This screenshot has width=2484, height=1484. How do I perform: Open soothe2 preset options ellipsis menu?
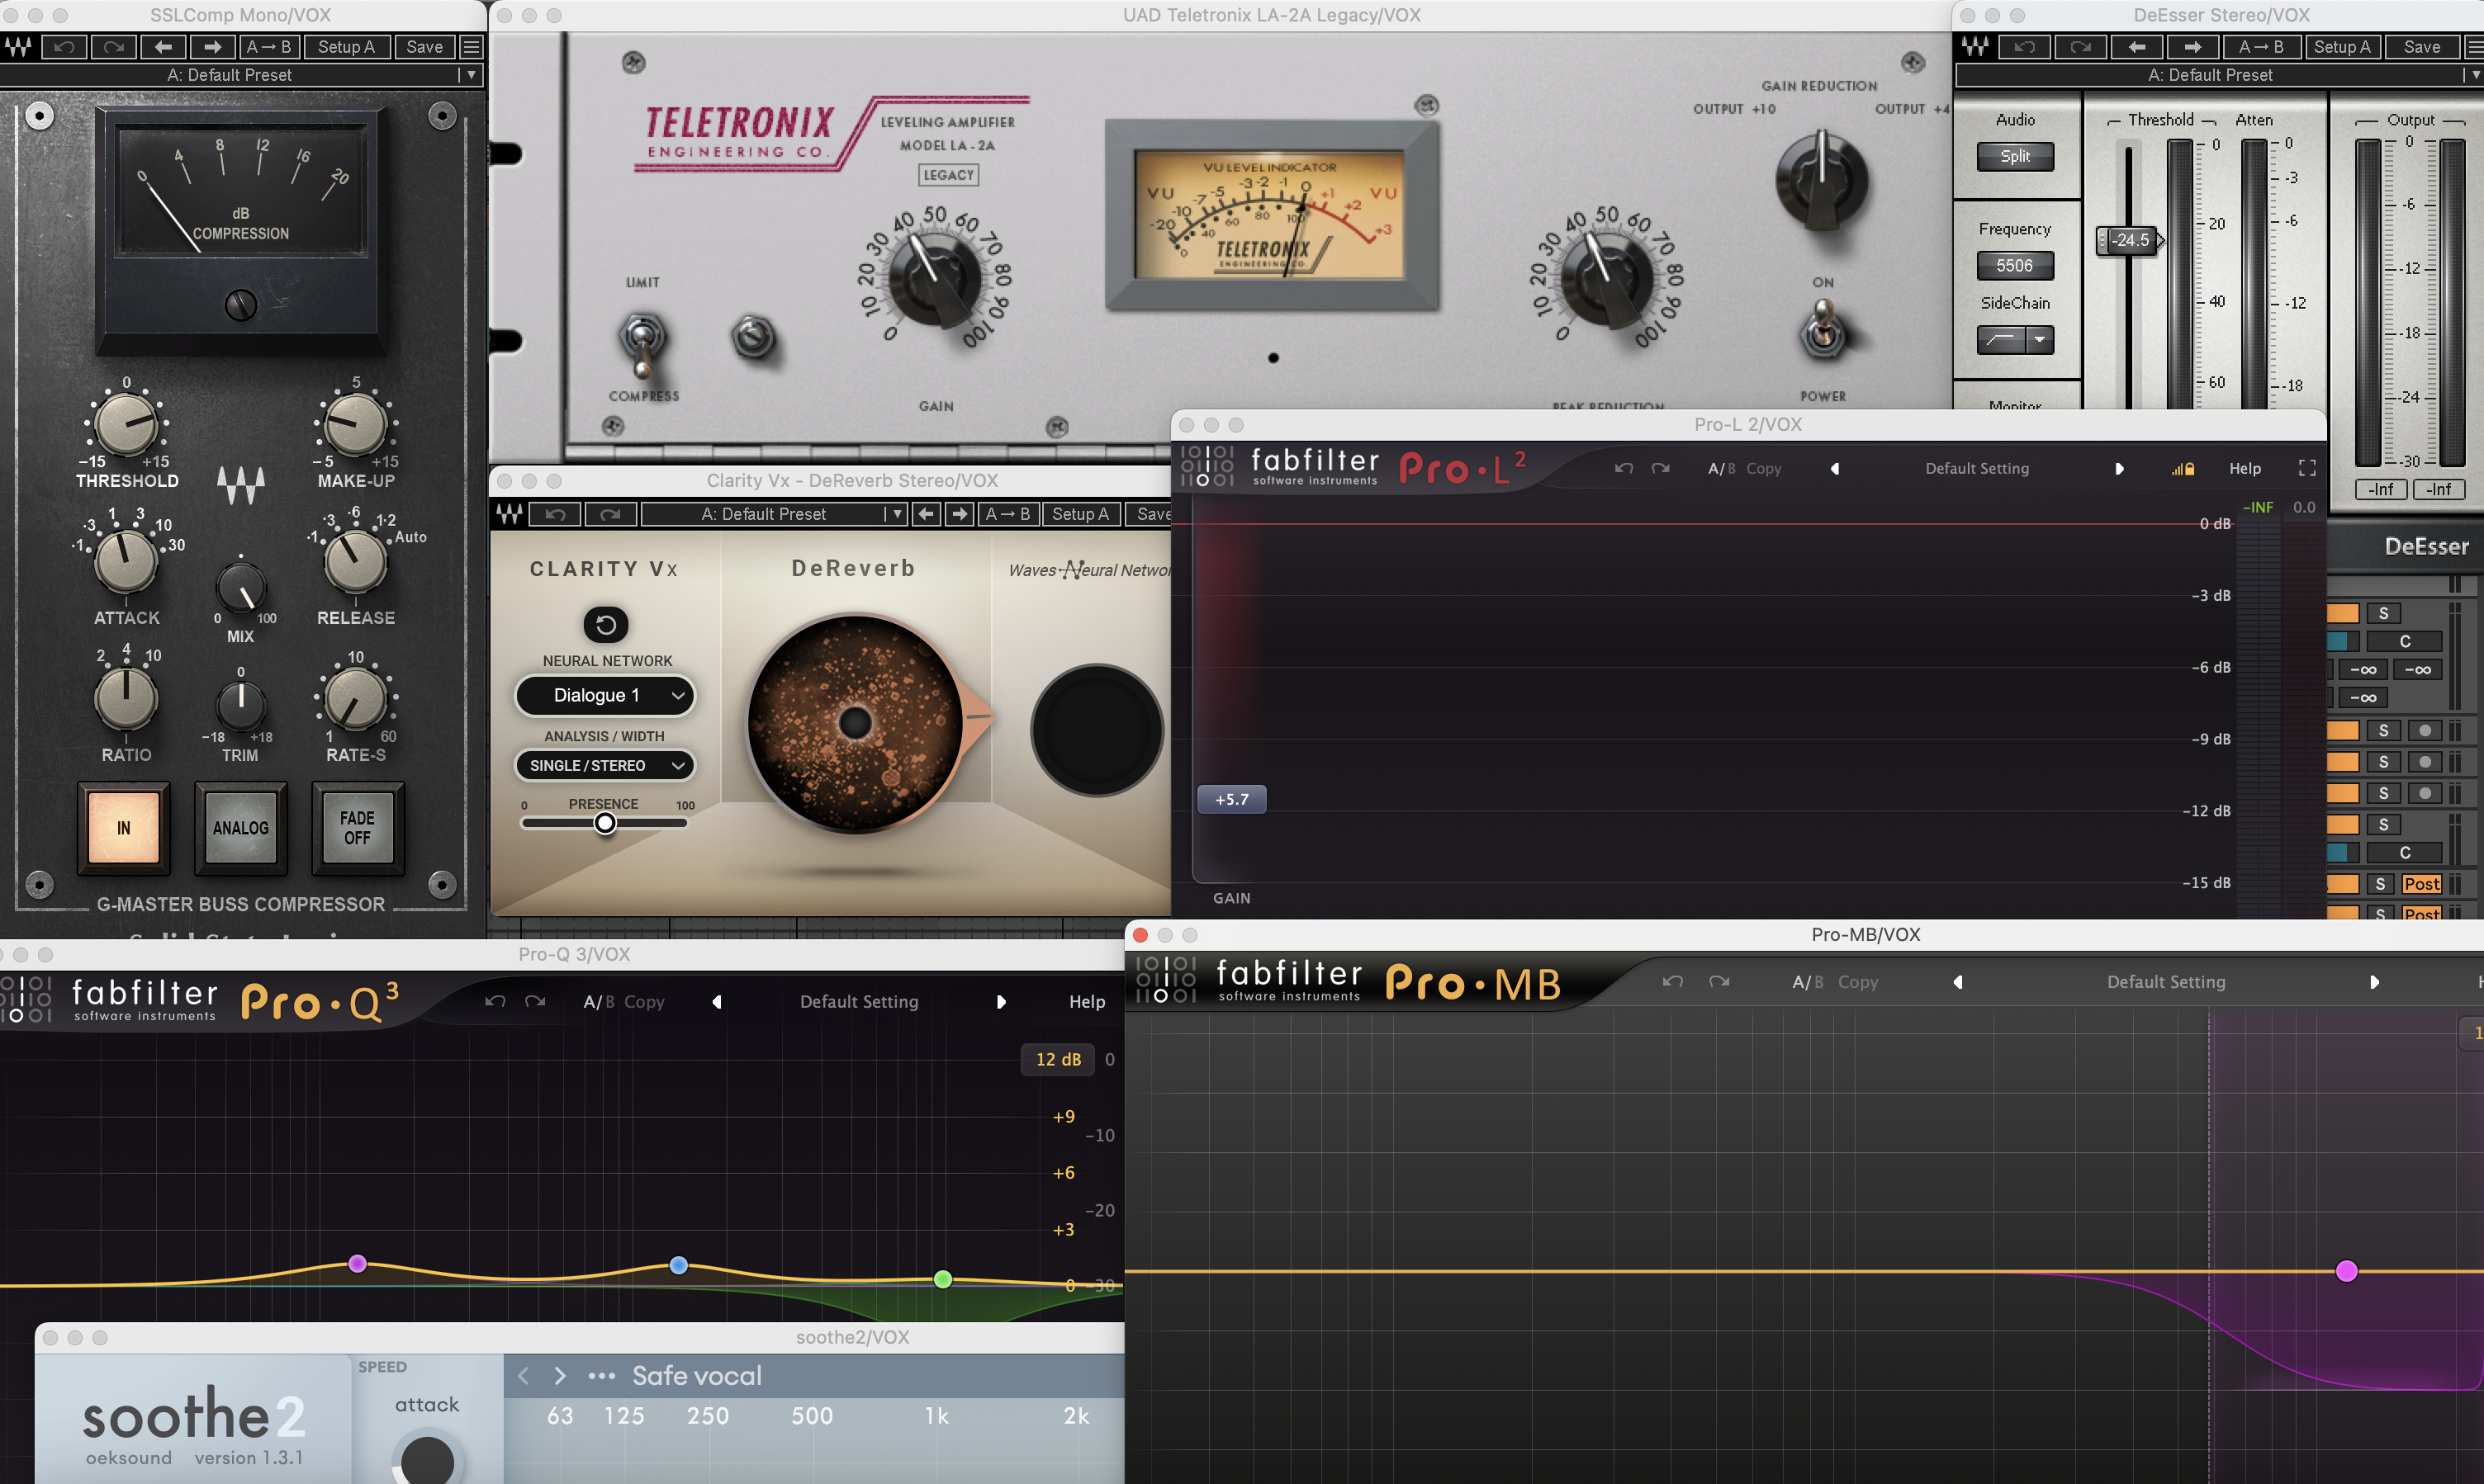pyautogui.click(x=601, y=1376)
